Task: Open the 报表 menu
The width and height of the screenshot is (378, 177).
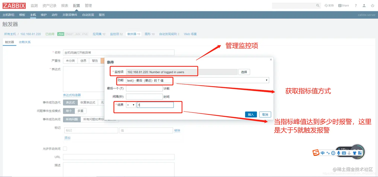Action: pos(65,5)
